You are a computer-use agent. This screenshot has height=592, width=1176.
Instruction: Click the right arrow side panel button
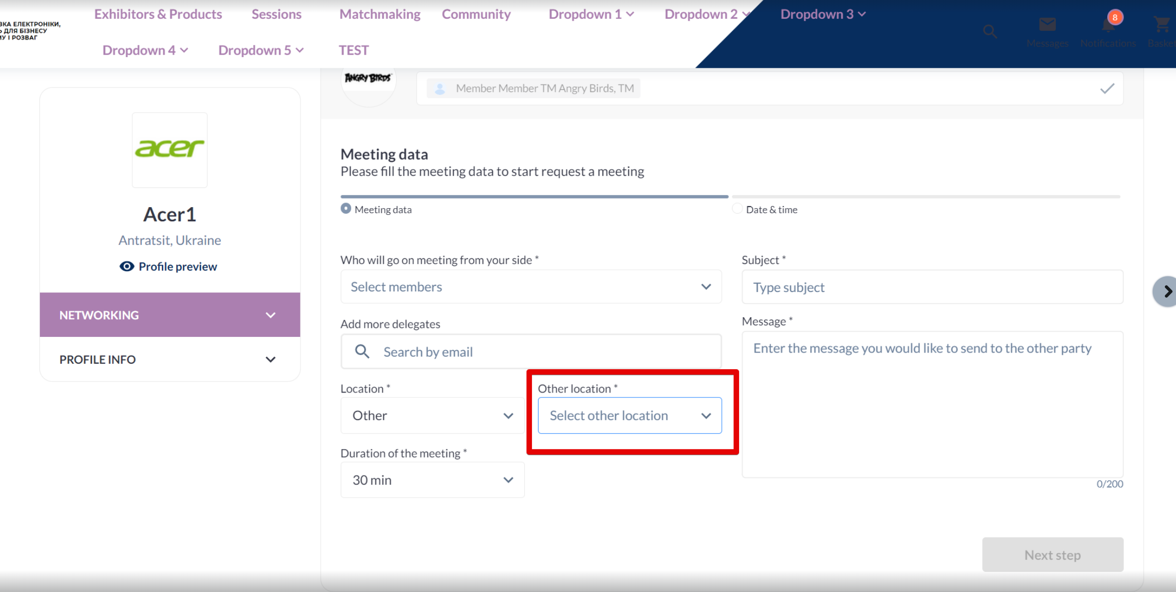1167,291
